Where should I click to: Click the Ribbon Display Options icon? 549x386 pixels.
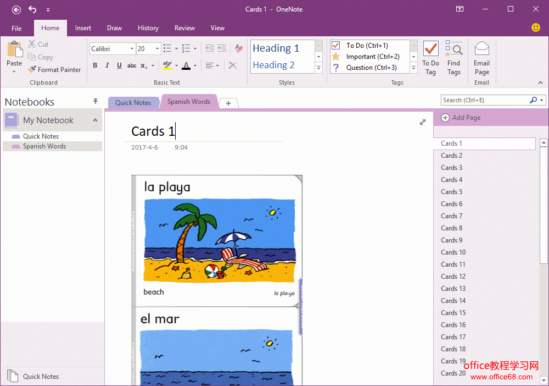[x=460, y=9]
